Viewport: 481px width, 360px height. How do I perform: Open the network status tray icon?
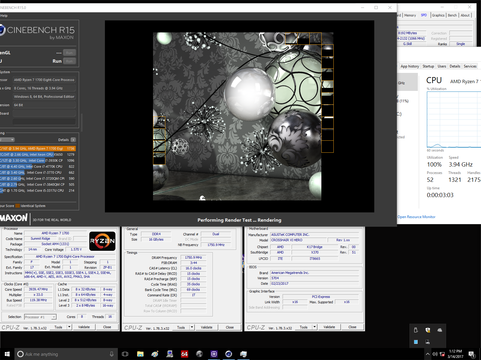pyautogui.click(x=442, y=354)
